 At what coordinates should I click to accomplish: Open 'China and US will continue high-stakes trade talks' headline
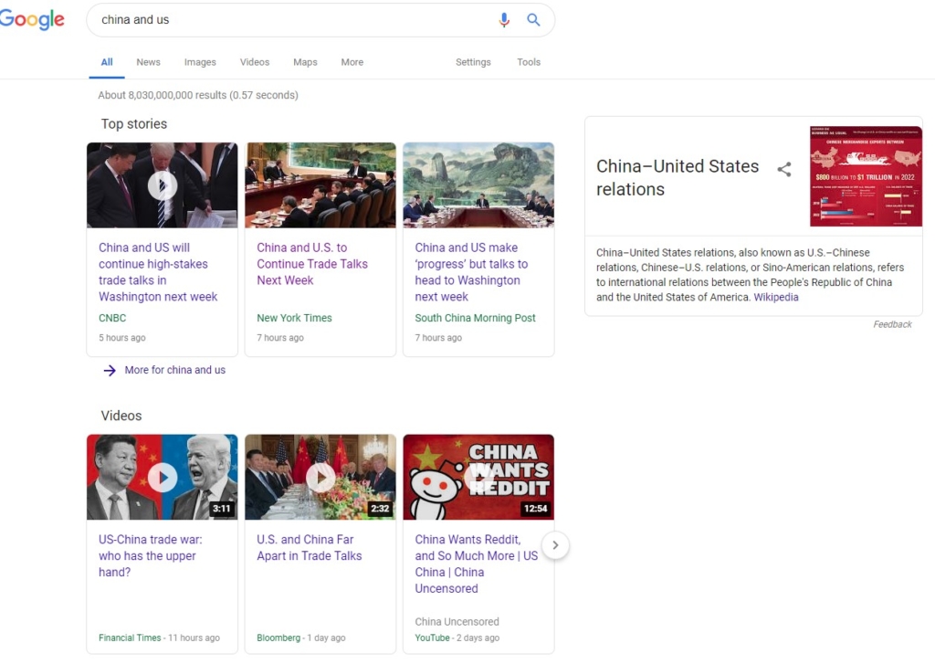(x=158, y=272)
